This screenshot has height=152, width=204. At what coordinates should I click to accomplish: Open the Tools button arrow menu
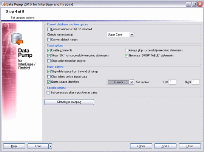coord(50,146)
